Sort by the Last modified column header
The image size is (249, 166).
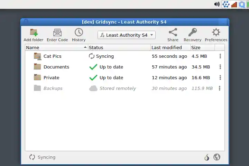point(170,47)
